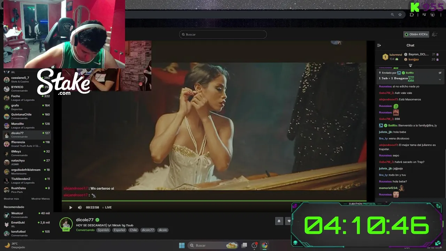Open luisrmnd top gifter profile

pos(392,57)
